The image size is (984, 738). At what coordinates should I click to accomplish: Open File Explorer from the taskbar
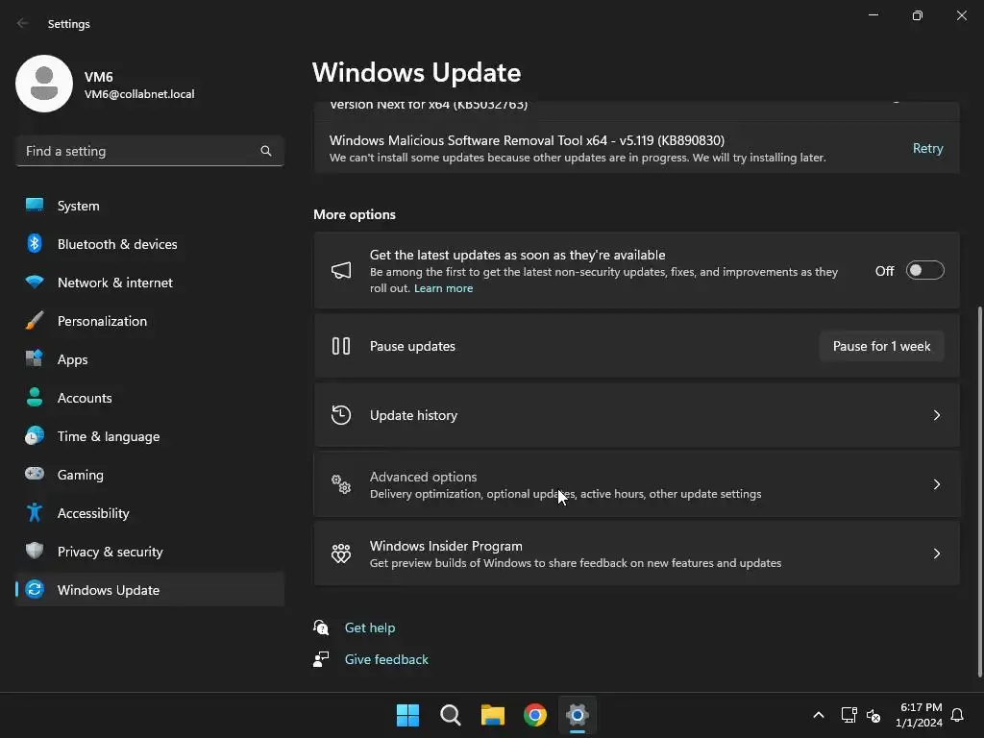[493, 715]
